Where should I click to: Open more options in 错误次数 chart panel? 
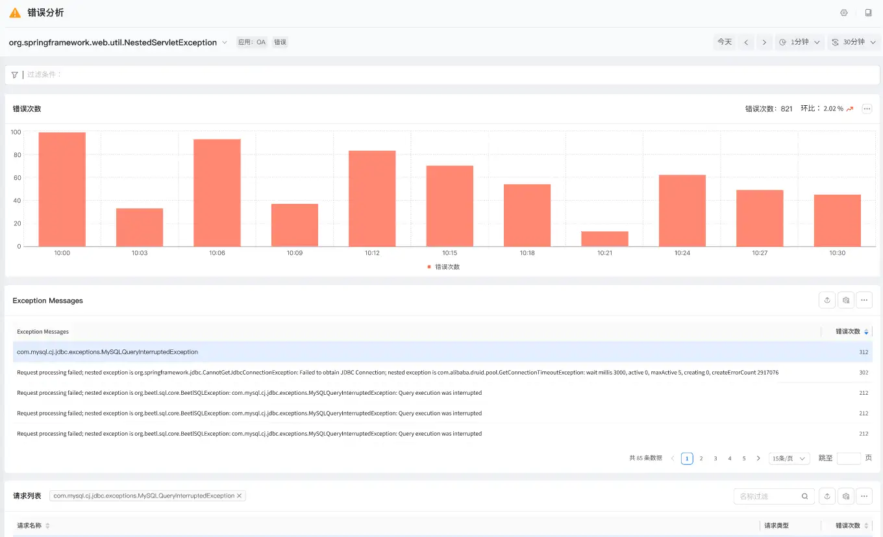tap(867, 109)
